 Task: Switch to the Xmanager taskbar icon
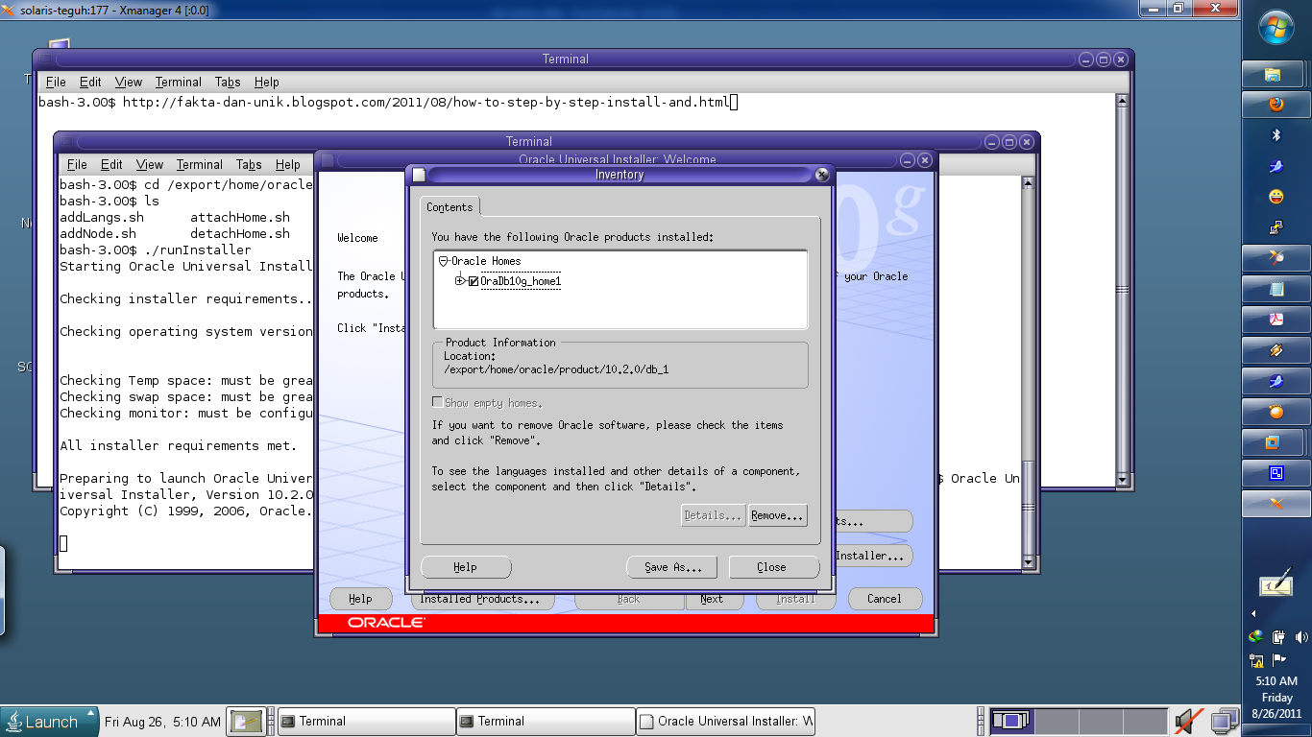click(x=1276, y=504)
